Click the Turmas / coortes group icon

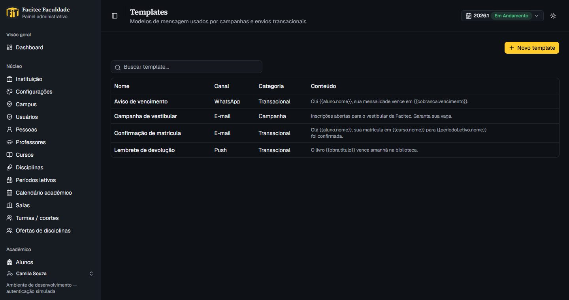9,218
